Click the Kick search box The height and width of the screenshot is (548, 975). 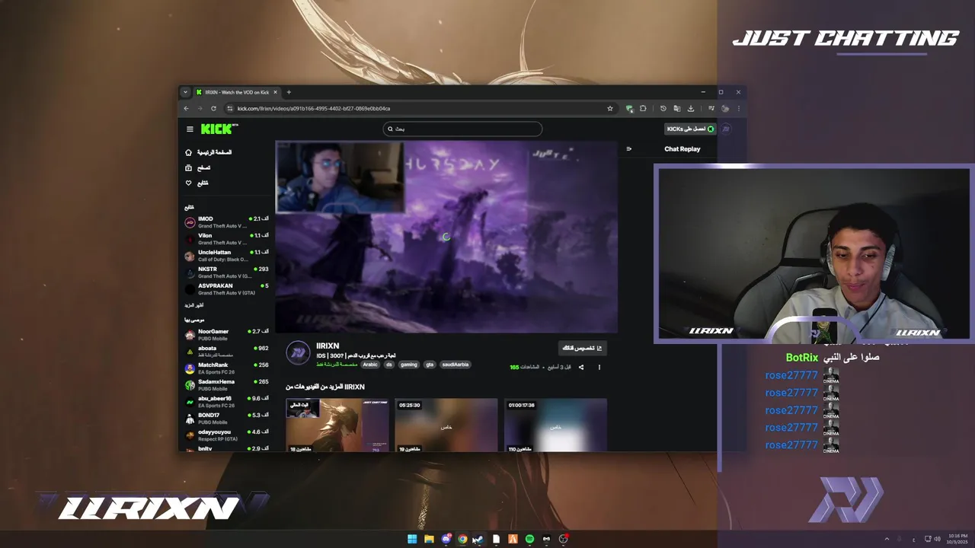[x=462, y=129]
